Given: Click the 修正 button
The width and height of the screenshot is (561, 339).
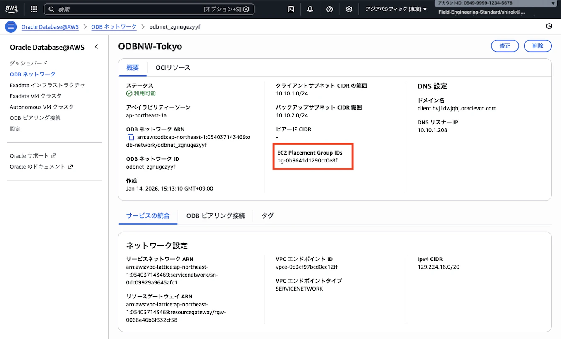Looking at the screenshot, I should (505, 46).
